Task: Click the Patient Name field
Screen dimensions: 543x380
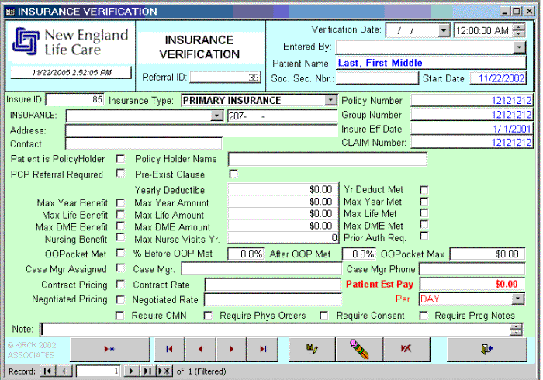Action: [x=431, y=63]
